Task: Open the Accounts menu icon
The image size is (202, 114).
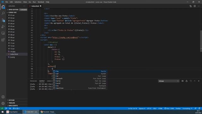Action: click(x=3, y=97)
